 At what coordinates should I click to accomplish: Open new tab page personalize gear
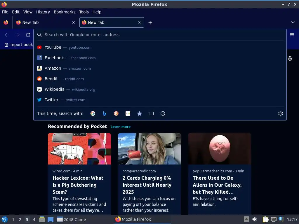pyautogui.click(x=290, y=58)
